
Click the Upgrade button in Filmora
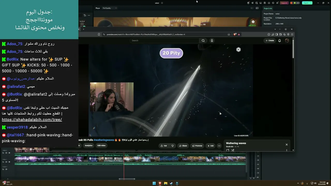click(284, 3)
